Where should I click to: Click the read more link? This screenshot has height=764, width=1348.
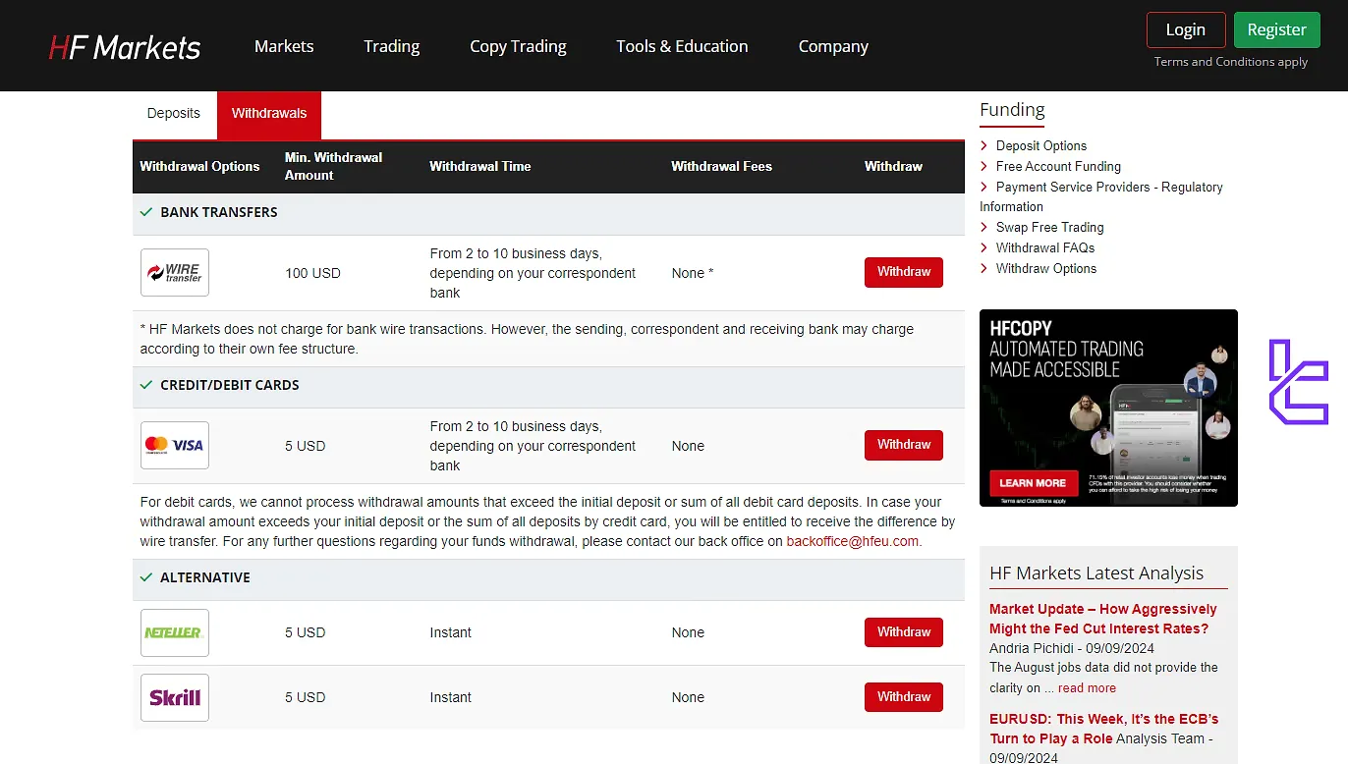tap(1087, 688)
